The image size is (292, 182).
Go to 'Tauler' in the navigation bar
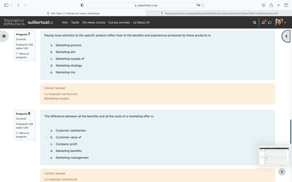click(75, 23)
